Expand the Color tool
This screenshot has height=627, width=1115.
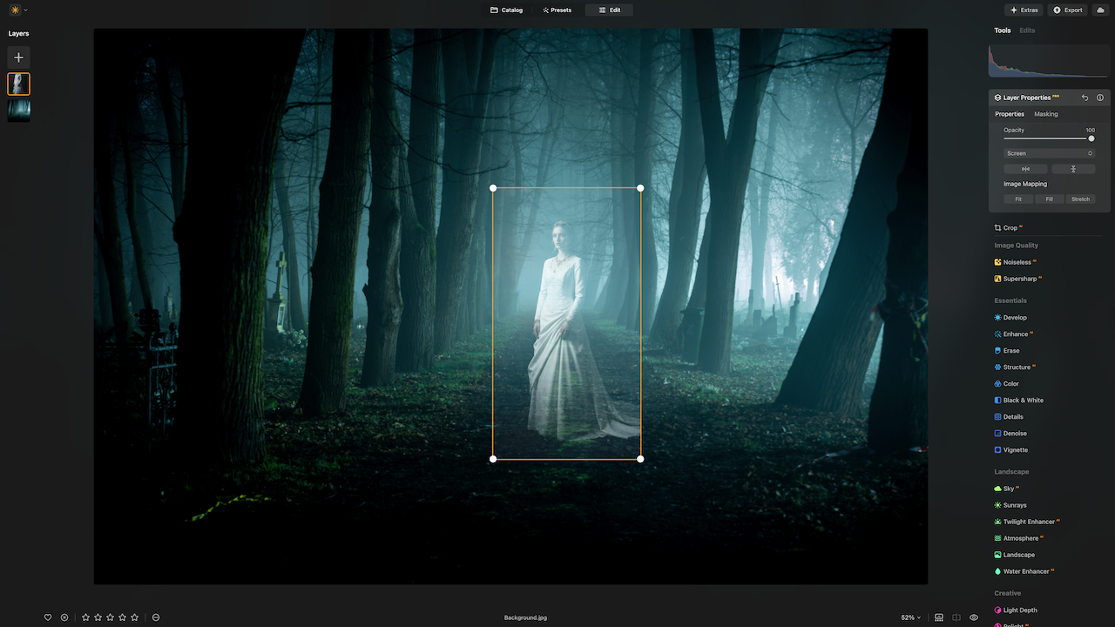(1007, 384)
